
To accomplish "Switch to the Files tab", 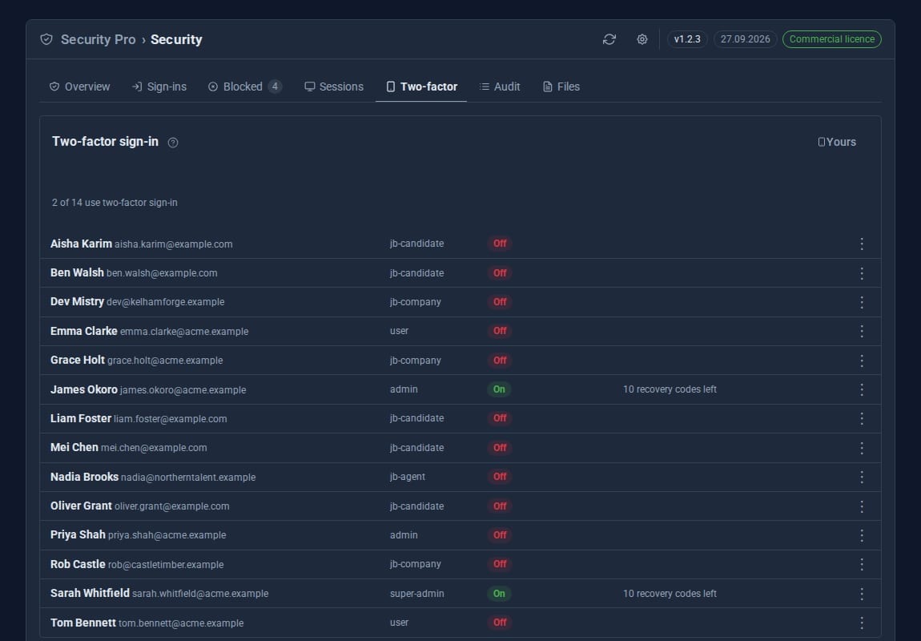I will pos(561,87).
